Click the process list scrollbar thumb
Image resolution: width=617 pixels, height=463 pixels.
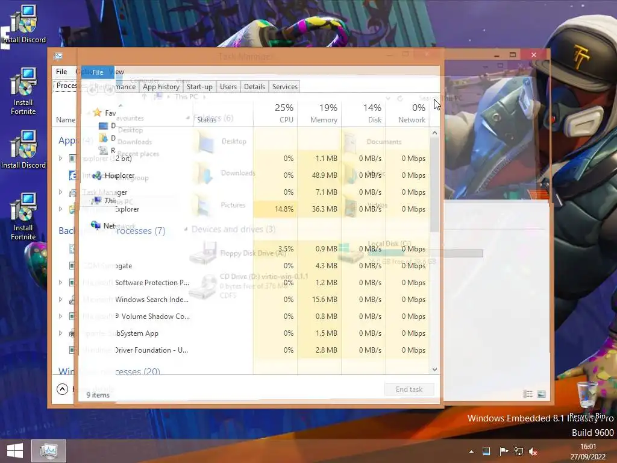tap(434, 185)
